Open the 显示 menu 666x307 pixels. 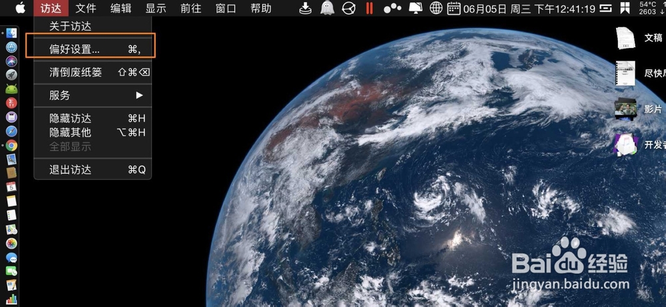pyautogui.click(x=156, y=8)
